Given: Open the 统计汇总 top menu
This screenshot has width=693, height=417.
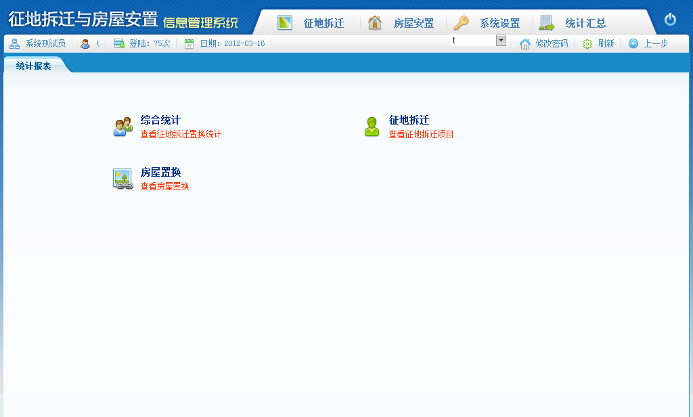Looking at the screenshot, I should (585, 23).
